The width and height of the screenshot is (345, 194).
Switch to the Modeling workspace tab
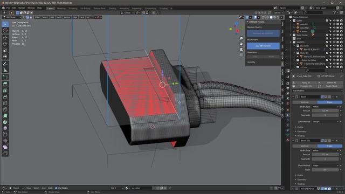[61, 9]
